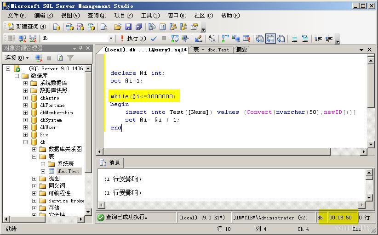The height and width of the screenshot is (235, 378).
Task: Click messages pane vertical scrollbar up arrow
Action: coord(369,173)
